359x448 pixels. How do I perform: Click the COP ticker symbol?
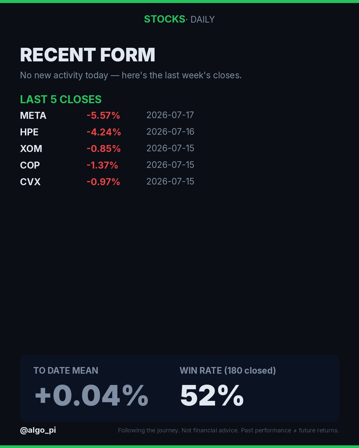30,165
